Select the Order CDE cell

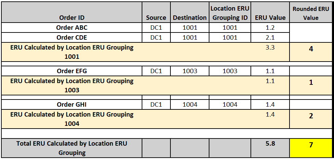tap(72, 37)
